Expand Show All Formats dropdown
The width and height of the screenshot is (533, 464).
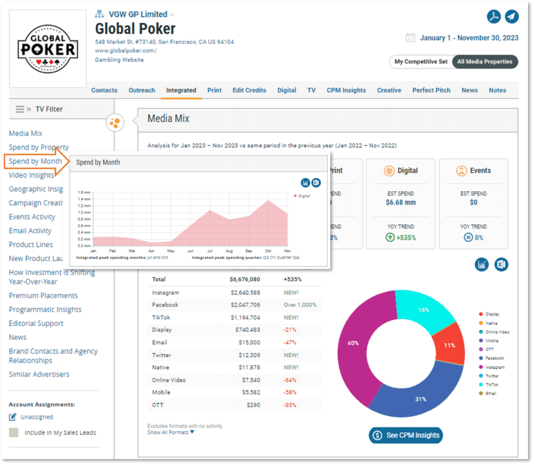(x=171, y=432)
